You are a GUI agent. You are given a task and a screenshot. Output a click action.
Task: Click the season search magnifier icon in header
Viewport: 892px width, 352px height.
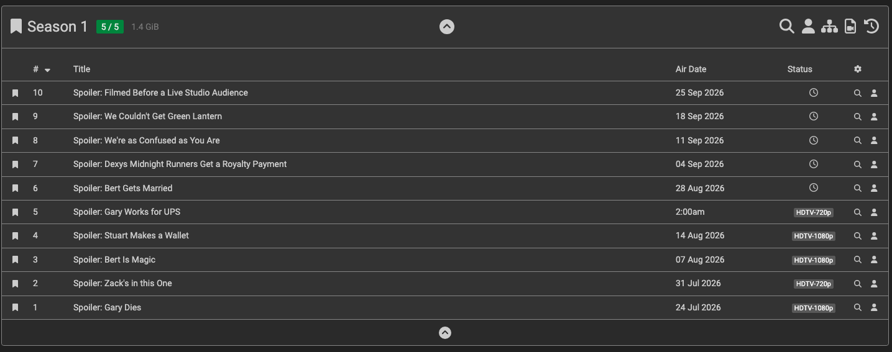pyautogui.click(x=787, y=26)
